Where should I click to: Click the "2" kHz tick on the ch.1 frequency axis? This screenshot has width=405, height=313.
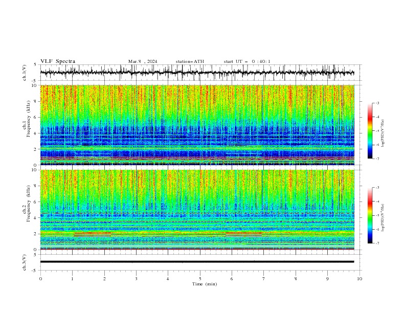(x=36, y=149)
